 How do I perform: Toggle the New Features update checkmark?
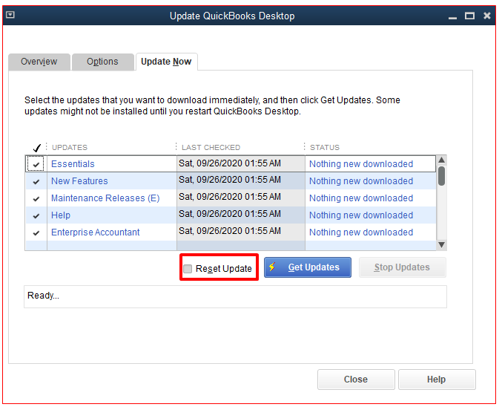click(x=36, y=181)
